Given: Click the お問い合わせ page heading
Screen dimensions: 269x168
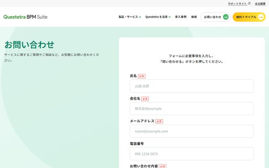Looking at the screenshot, I should [29, 45].
